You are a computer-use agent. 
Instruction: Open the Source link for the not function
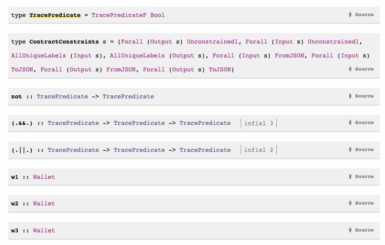point(364,96)
